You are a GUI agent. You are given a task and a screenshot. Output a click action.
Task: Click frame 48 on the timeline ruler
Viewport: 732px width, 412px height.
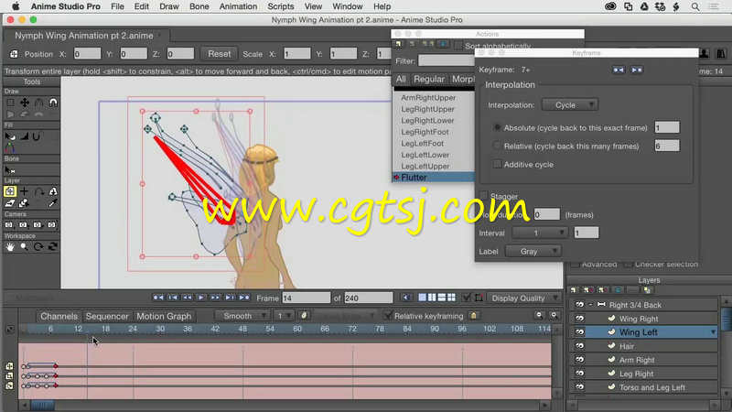point(242,329)
